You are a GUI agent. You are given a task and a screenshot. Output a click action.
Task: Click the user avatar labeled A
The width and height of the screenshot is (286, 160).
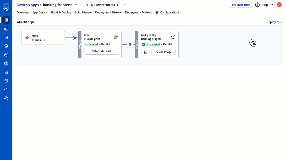point(279,5)
